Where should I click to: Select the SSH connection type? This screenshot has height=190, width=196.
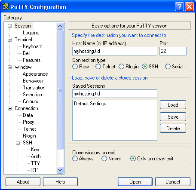[x=144, y=67]
